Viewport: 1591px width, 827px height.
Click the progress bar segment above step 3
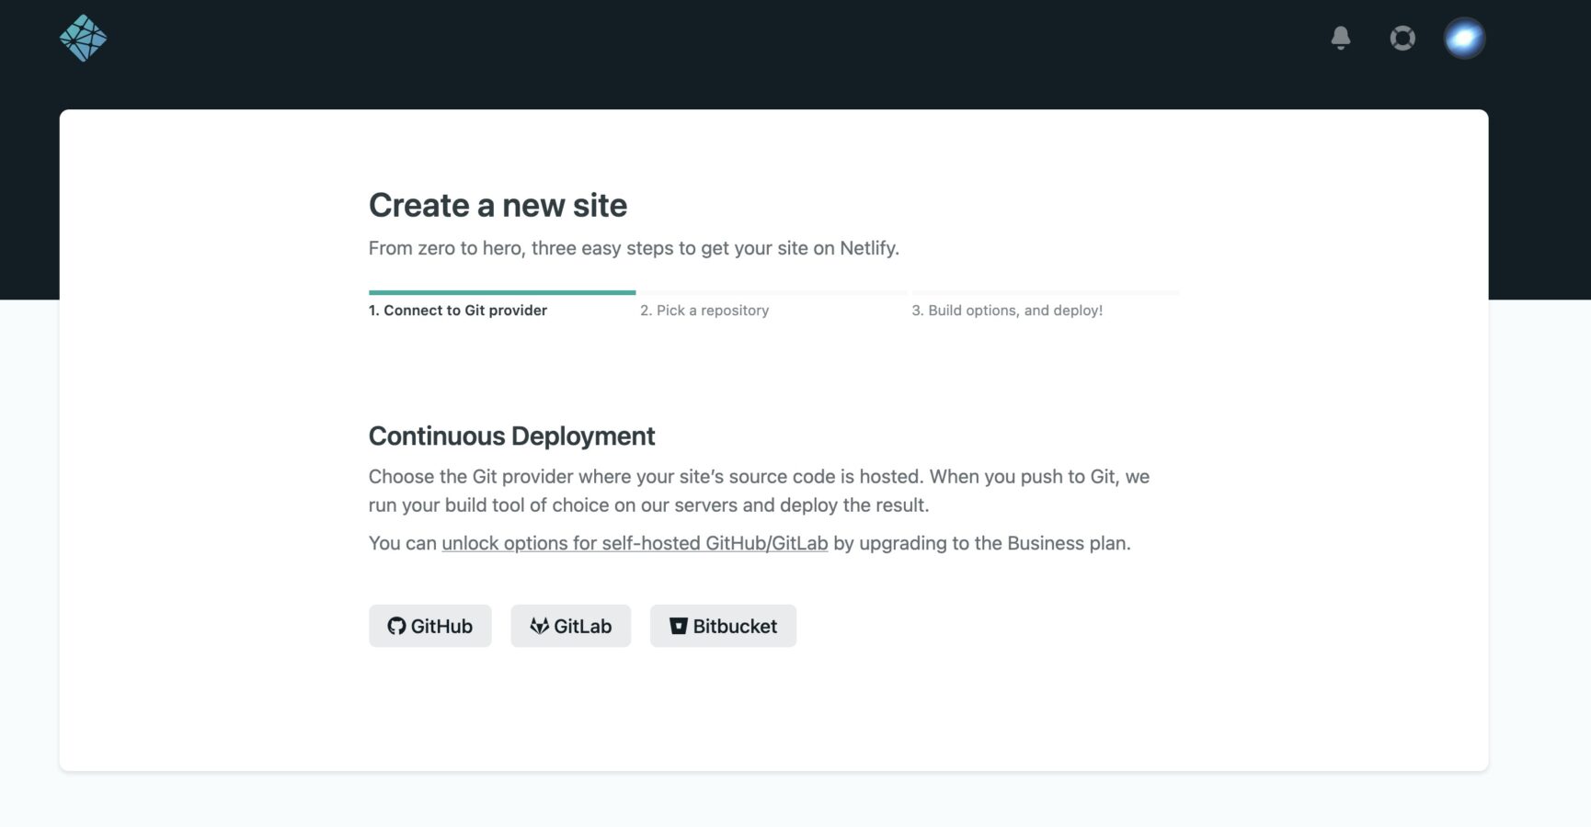pyautogui.click(x=1045, y=292)
